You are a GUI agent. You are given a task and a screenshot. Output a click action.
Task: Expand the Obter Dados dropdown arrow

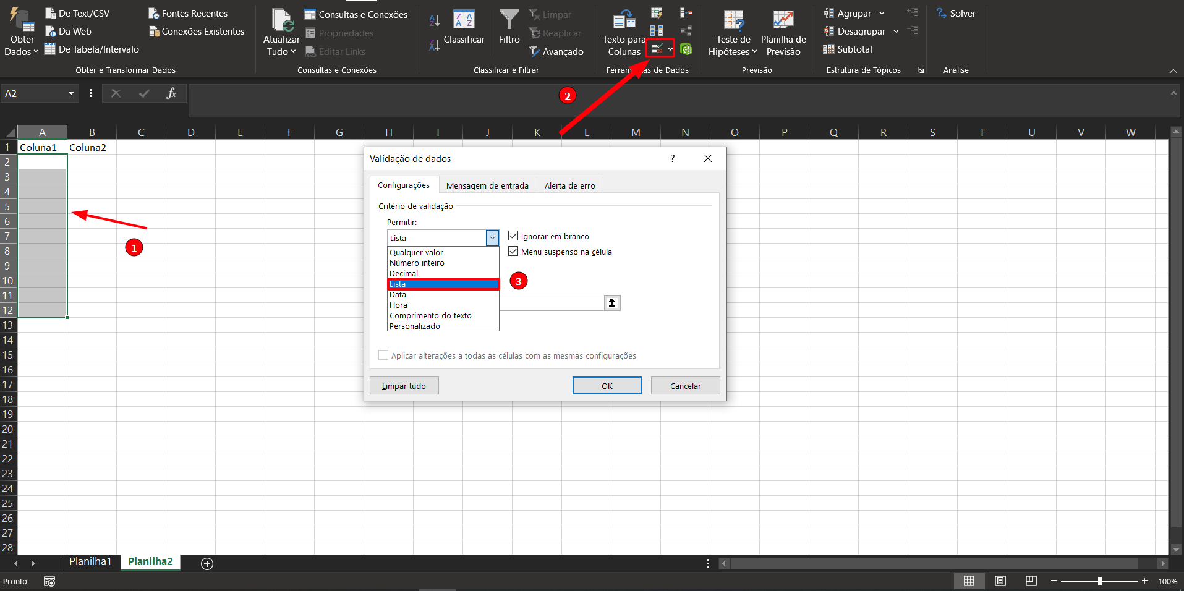tap(36, 51)
